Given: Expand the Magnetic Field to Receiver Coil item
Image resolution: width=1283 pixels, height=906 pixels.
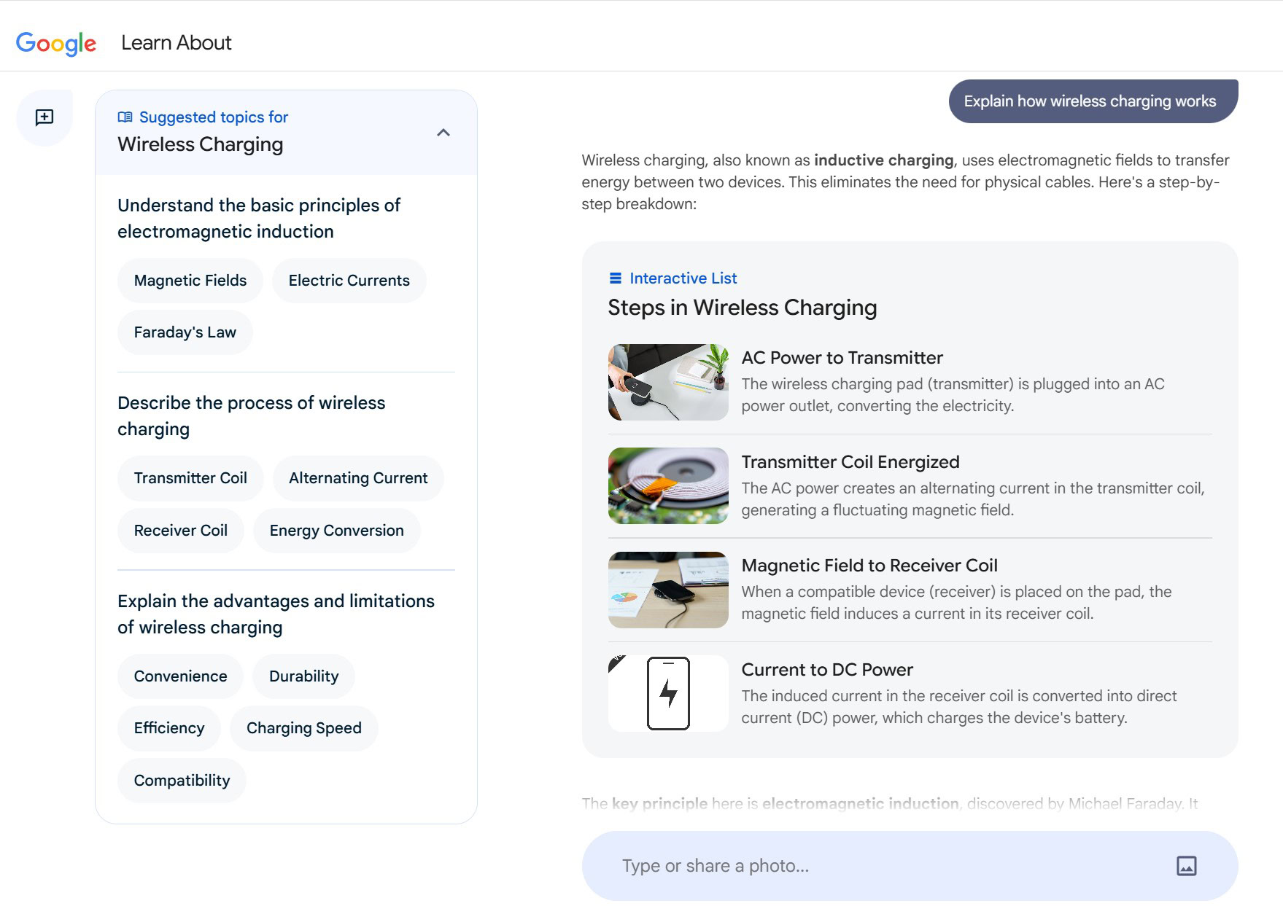Looking at the screenshot, I should 869,566.
